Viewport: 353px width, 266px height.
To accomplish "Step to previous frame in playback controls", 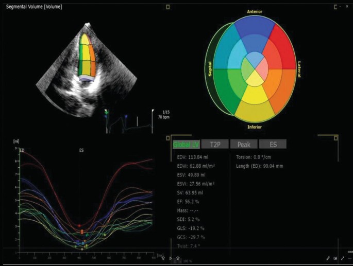I will coord(163,258).
